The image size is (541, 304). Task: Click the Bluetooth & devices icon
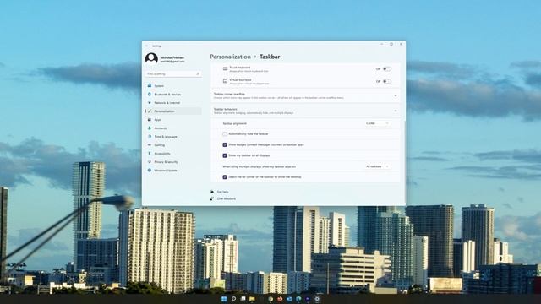pos(150,94)
